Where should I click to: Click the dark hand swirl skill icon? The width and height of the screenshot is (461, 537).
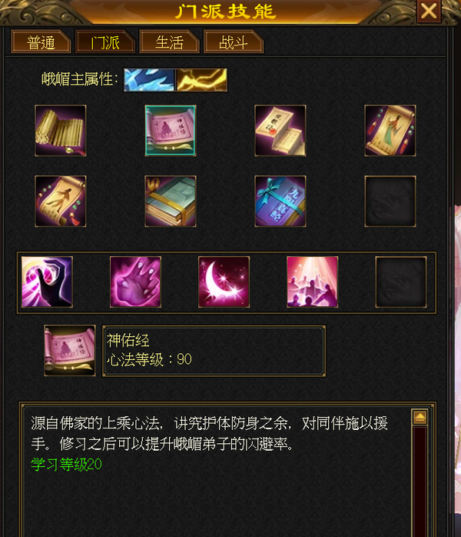tap(47, 282)
